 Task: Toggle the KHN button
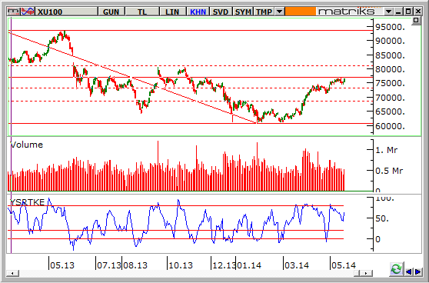point(198,12)
